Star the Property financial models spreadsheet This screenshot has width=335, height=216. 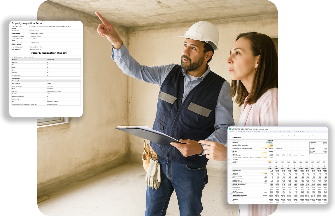pyautogui.click(x=245, y=128)
